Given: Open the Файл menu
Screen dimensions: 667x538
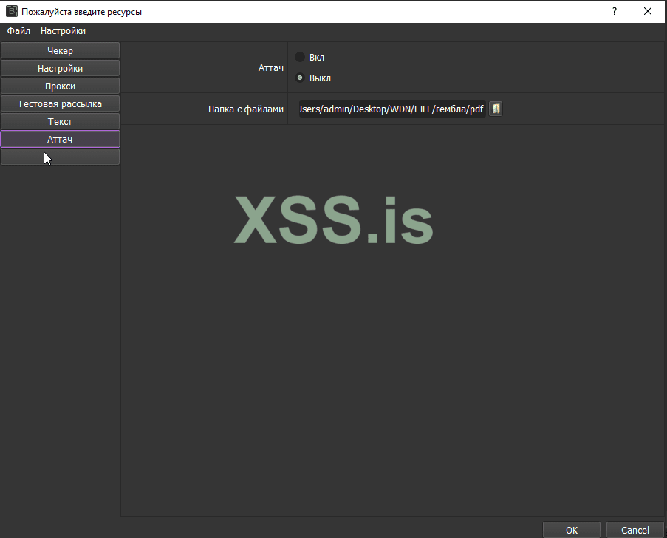Looking at the screenshot, I should click(x=18, y=30).
